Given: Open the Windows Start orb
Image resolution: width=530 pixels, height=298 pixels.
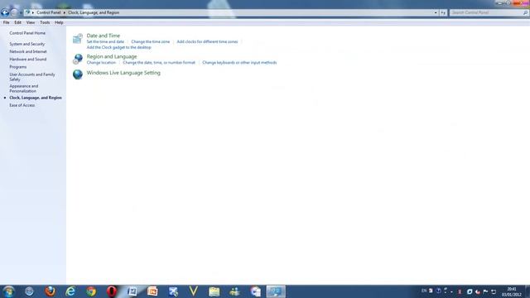Looking at the screenshot, I should tap(9, 291).
